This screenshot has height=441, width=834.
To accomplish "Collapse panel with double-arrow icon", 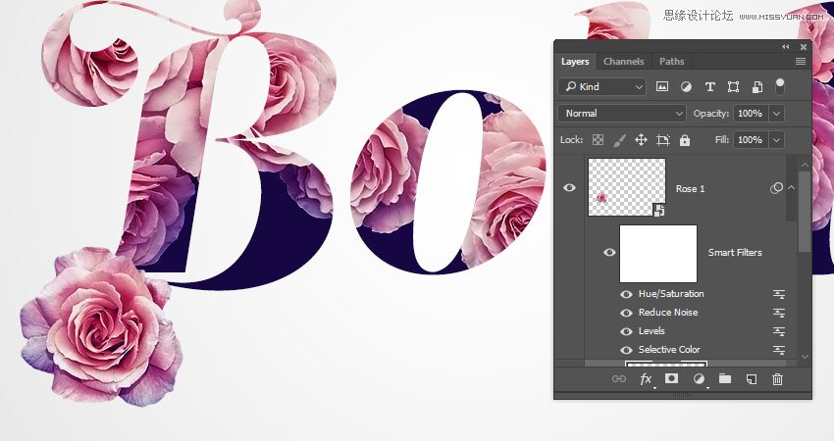I will (786, 47).
